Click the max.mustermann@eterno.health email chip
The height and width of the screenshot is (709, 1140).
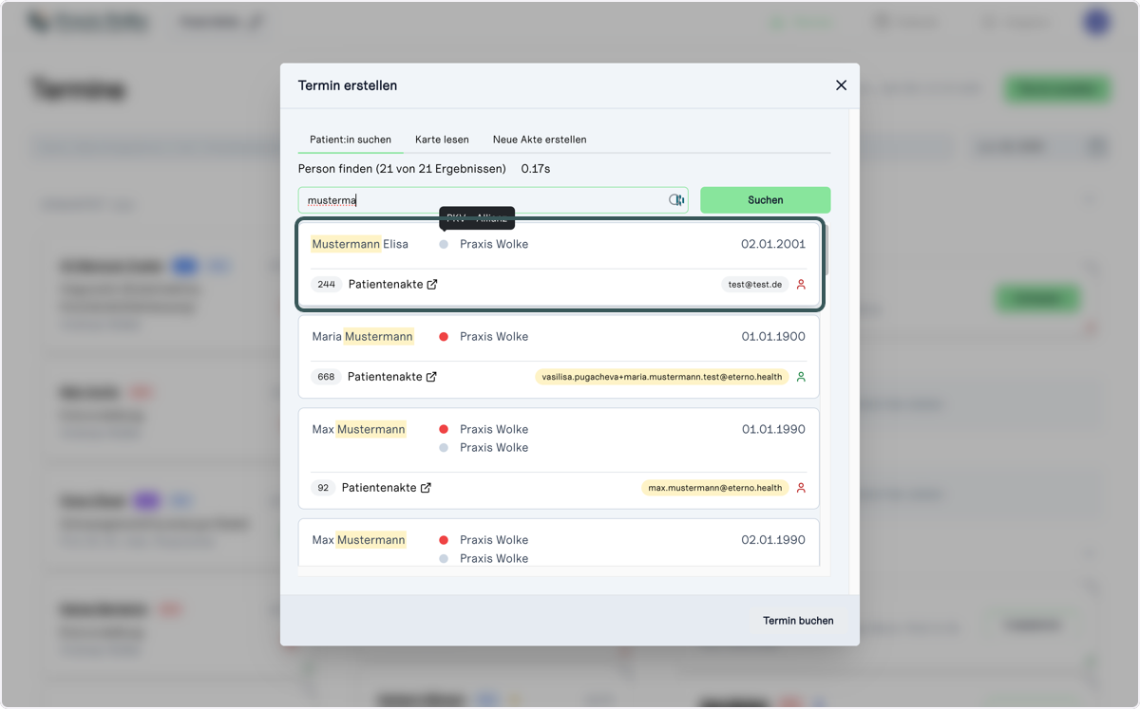[715, 488]
